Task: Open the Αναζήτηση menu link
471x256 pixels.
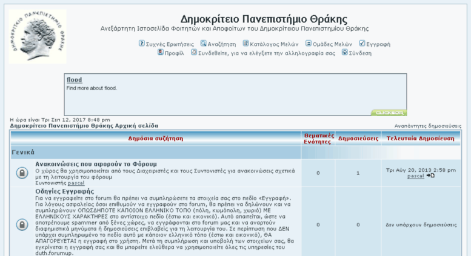Action: [x=222, y=44]
